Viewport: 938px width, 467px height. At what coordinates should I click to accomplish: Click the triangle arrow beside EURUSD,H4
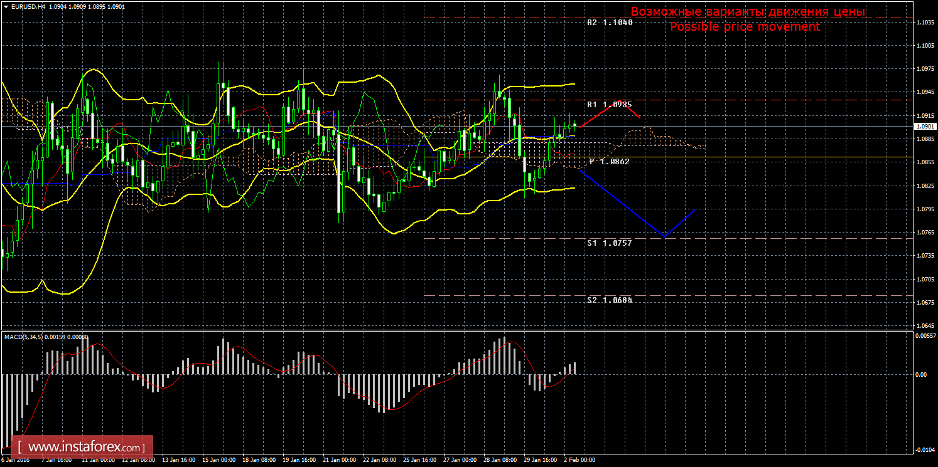(x=6, y=6)
